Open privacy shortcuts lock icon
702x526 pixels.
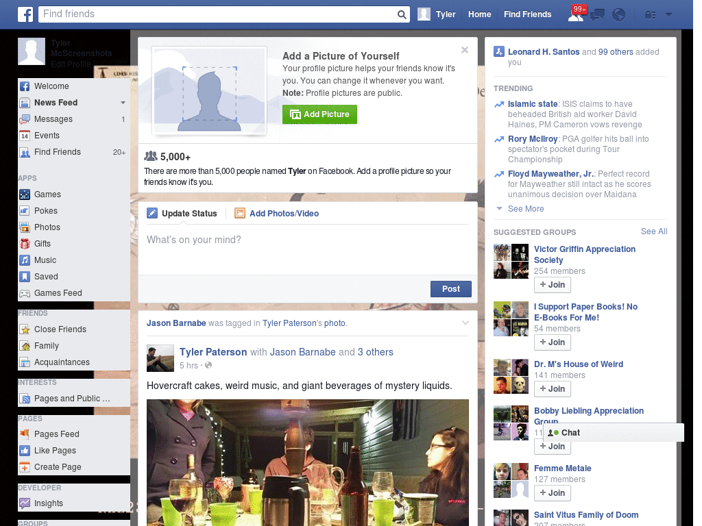click(650, 15)
